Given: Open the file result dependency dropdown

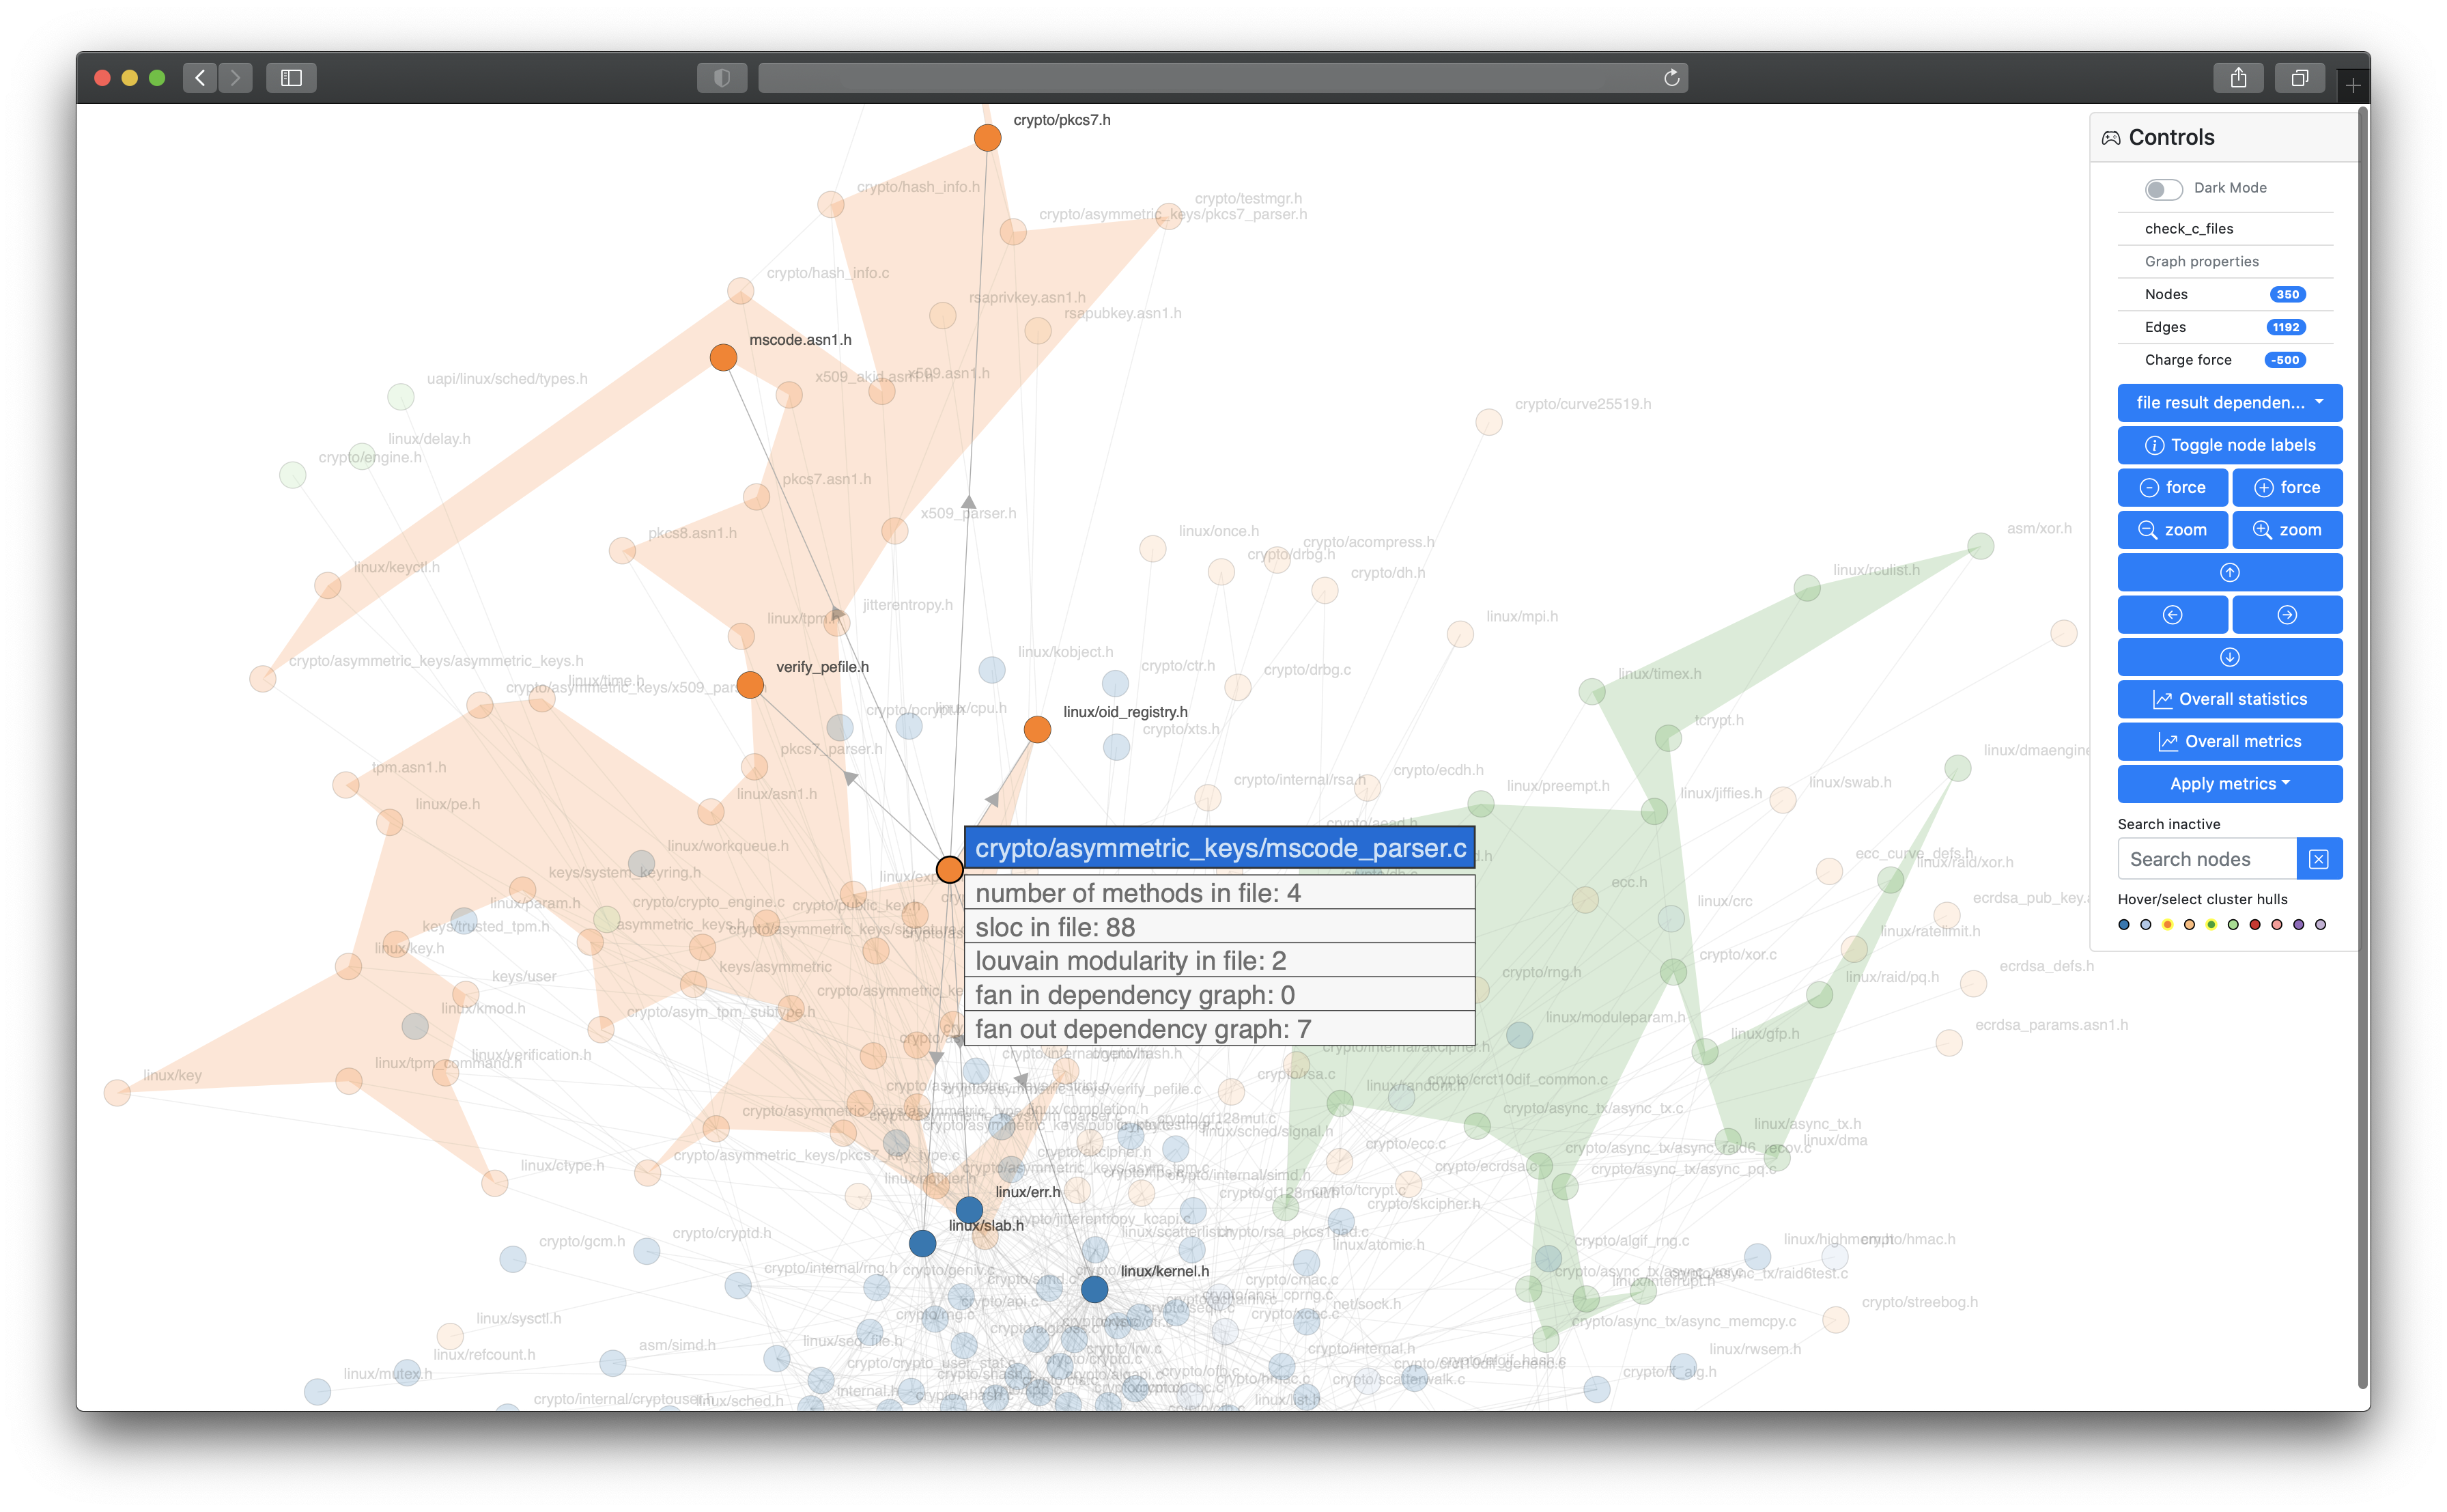Looking at the screenshot, I should pyautogui.click(x=2229, y=403).
